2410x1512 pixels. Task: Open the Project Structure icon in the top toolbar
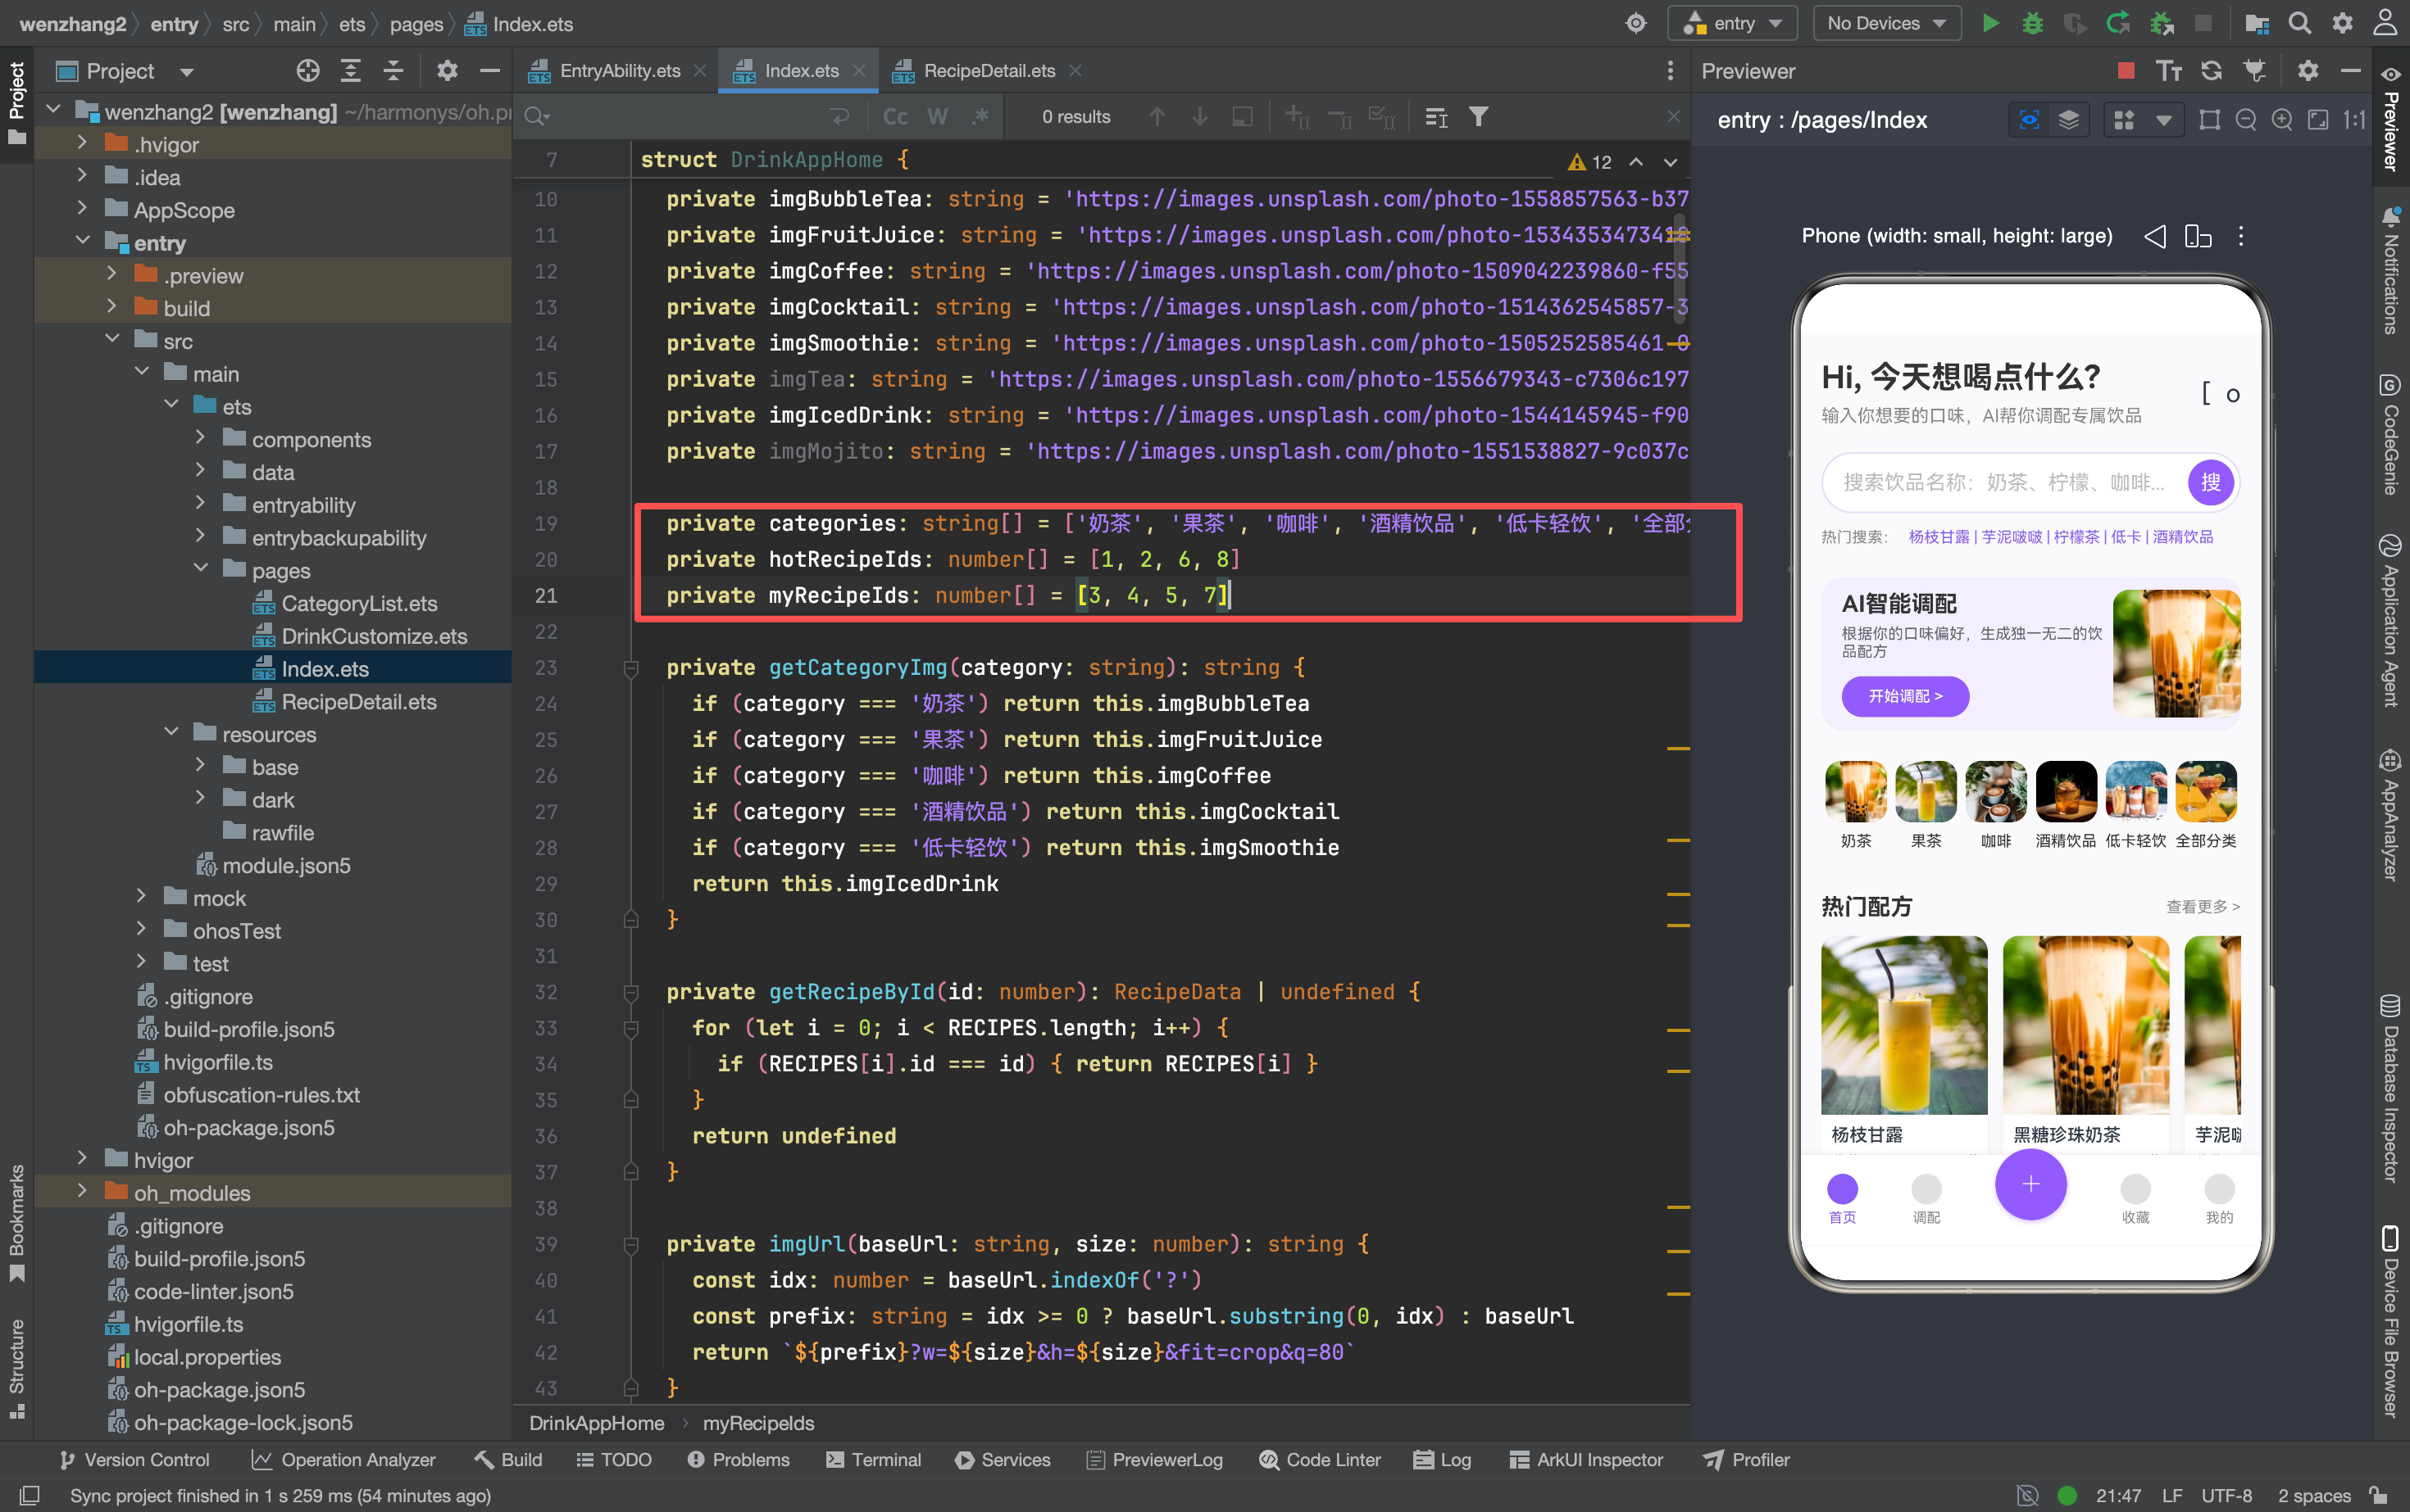pyautogui.click(x=2257, y=23)
